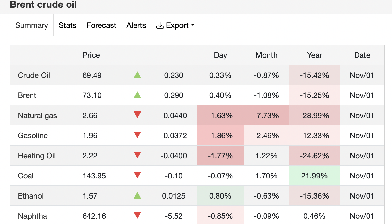Image resolution: width=392 pixels, height=224 pixels.
Task: Open the Summary tab
Action: coord(32,25)
